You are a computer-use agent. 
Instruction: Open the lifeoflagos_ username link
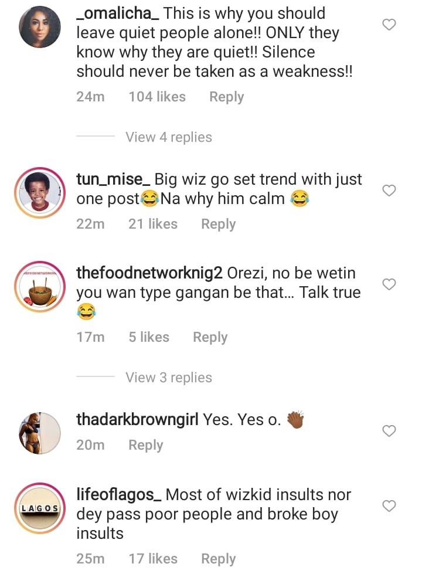[x=119, y=494]
